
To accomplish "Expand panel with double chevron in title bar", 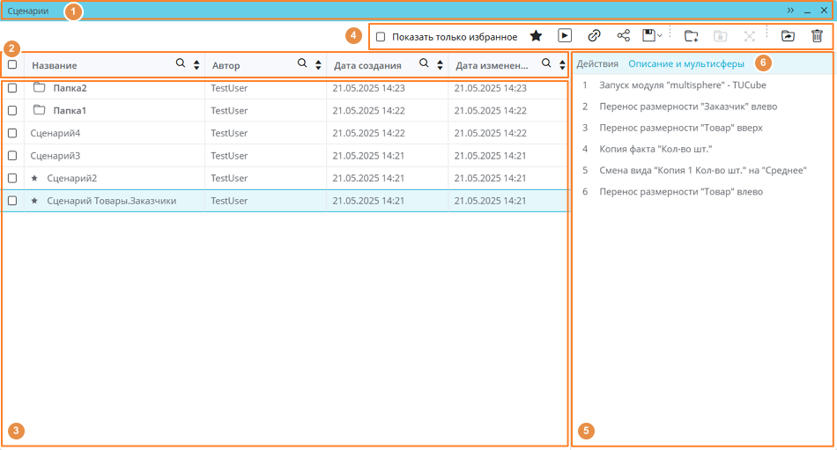I will point(790,10).
